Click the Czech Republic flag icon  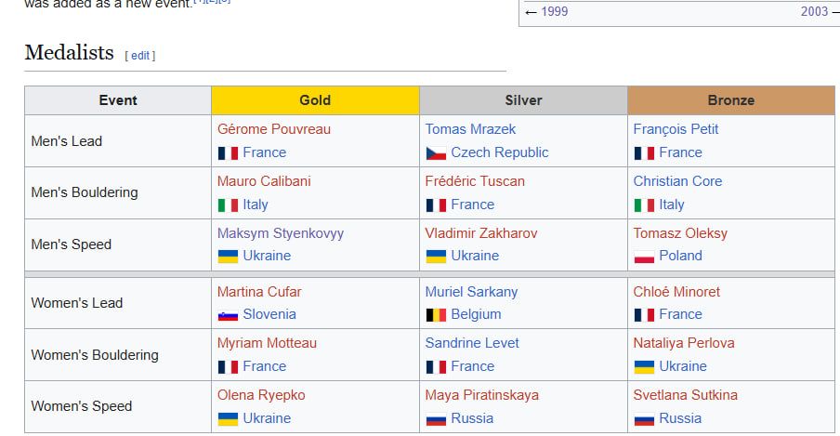coord(436,153)
